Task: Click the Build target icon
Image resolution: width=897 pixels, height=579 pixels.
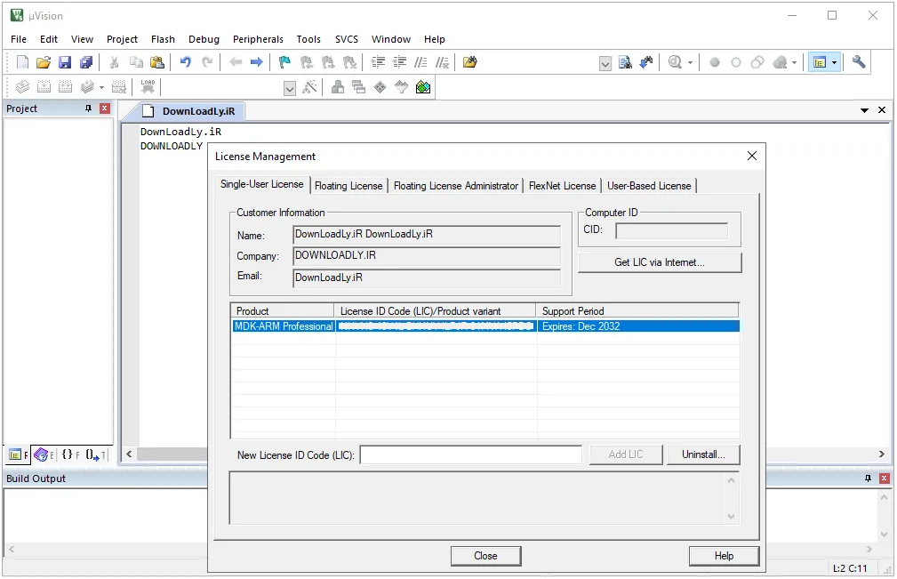Action: pyautogui.click(x=44, y=87)
